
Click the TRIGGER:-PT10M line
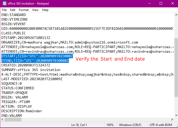pyautogui.click(x=16, y=102)
